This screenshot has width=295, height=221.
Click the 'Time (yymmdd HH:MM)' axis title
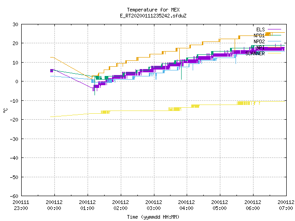click(153, 217)
